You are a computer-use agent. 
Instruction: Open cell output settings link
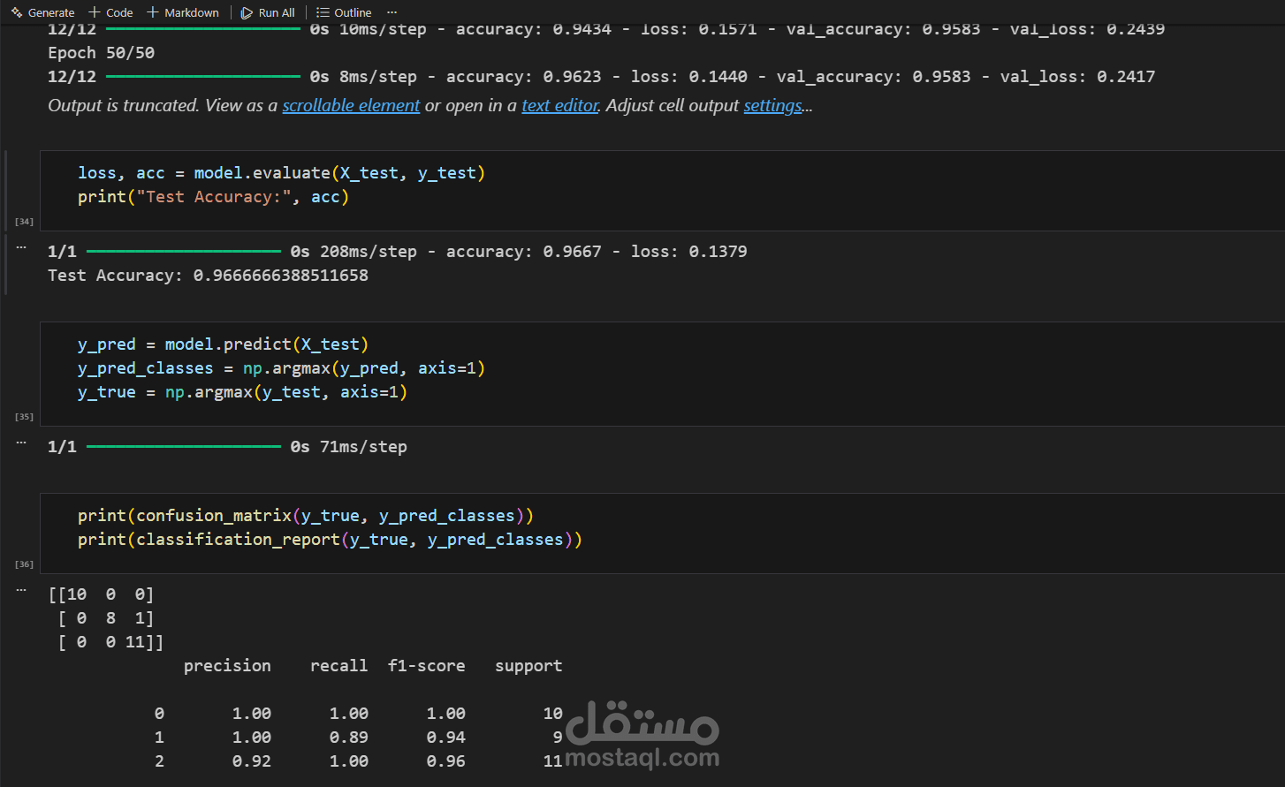click(x=772, y=106)
